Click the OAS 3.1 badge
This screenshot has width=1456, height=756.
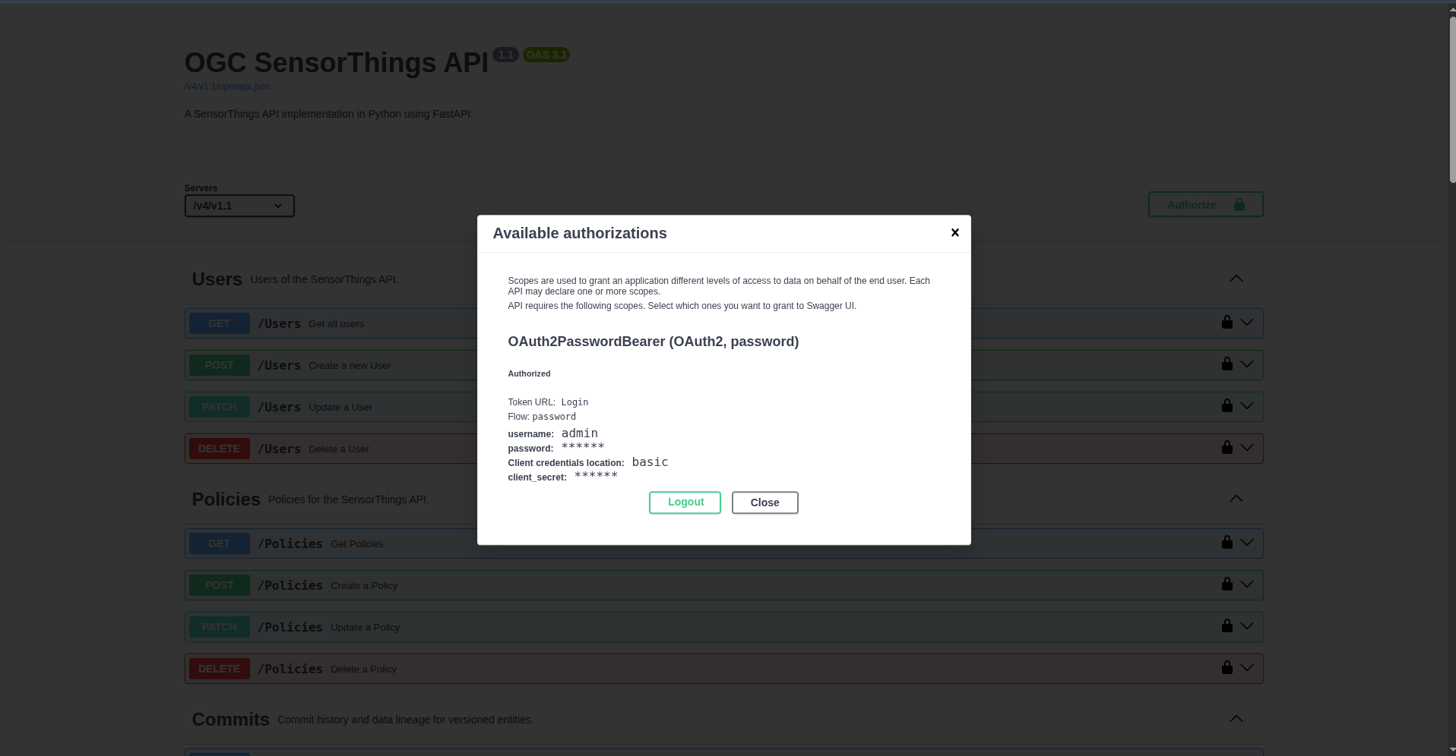click(x=546, y=55)
